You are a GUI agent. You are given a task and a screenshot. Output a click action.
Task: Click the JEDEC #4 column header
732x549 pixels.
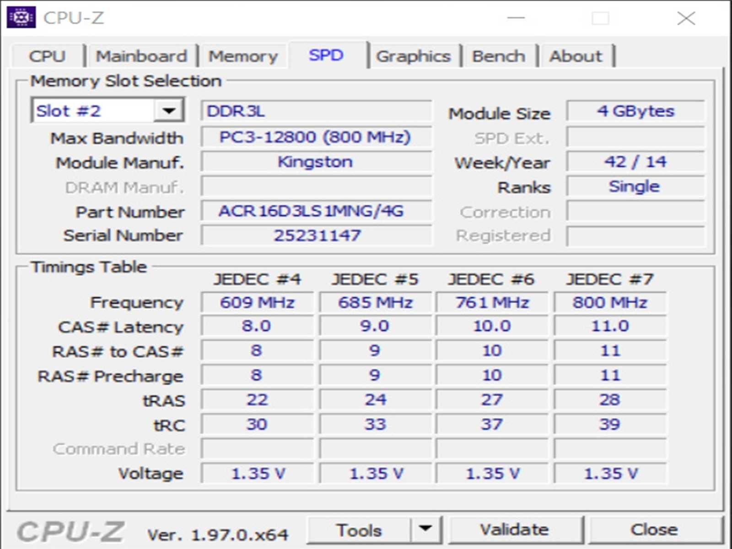coord(257,279)
